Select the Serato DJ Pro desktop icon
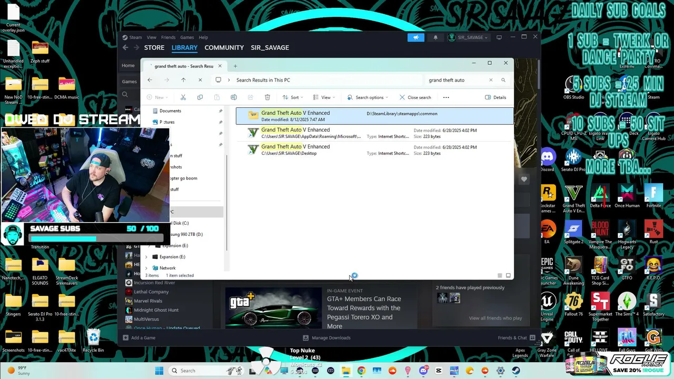674x379 pixels. pos(574,160)
